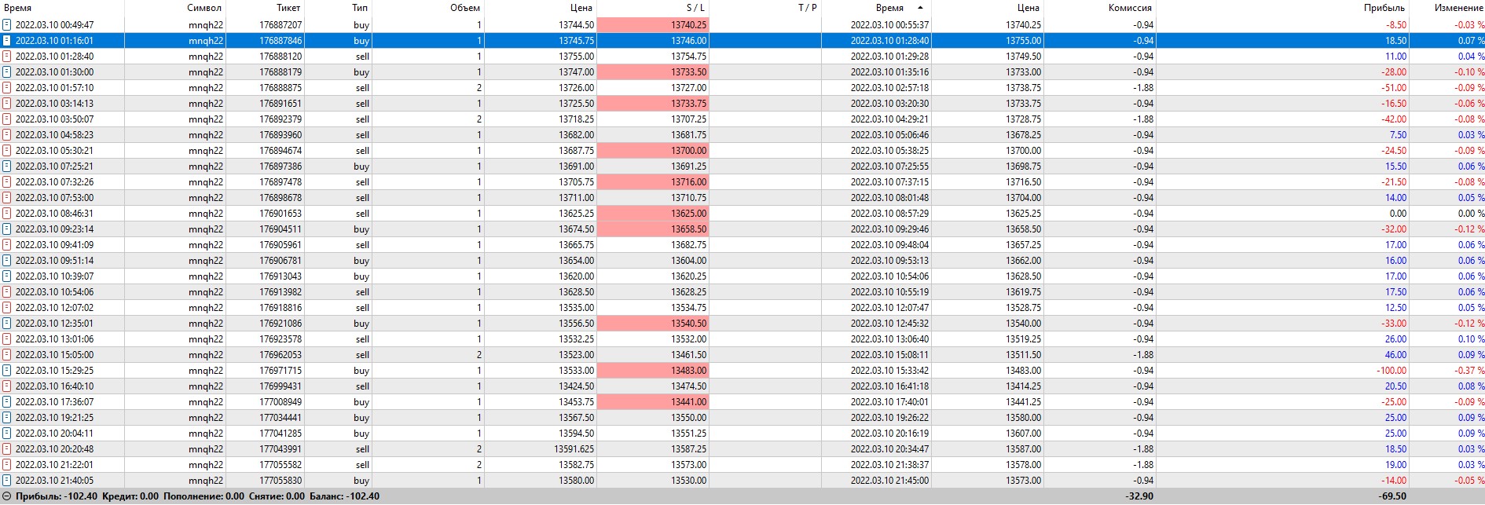Sort by the Тикет column header
The image size is (1485, 505).
click(x=288, y=8)
